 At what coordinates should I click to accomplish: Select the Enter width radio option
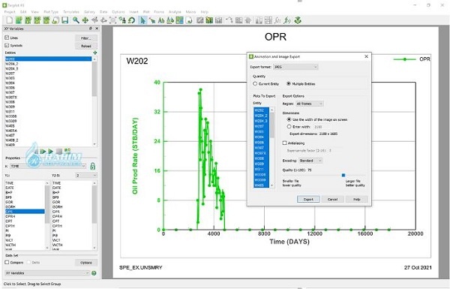[289, 126]
